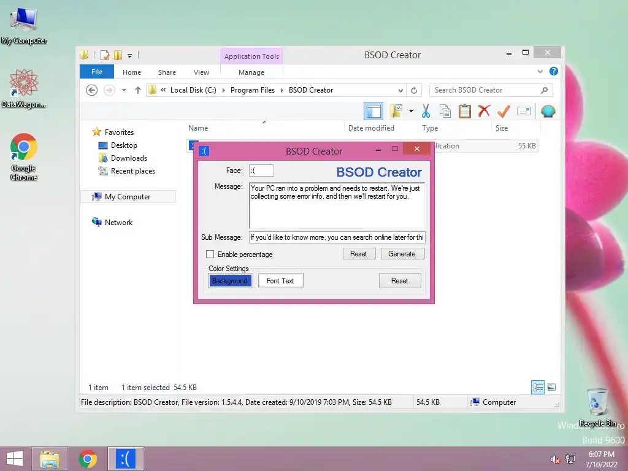The image size is (628, 471).
Task: Pick the Font Text color swatch
Action: click(x=280, y=281)
